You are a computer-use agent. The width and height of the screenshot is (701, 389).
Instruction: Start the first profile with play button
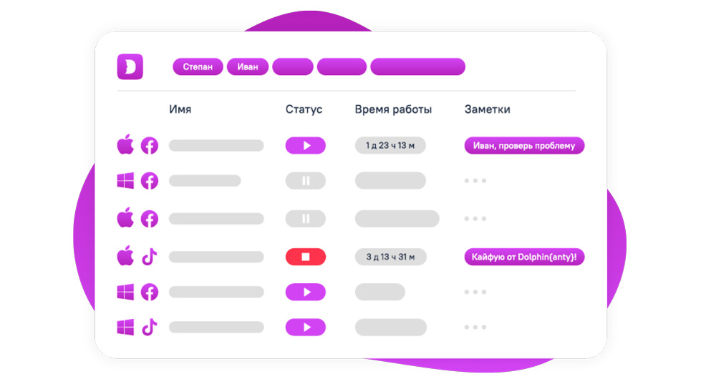pos(305,146)
